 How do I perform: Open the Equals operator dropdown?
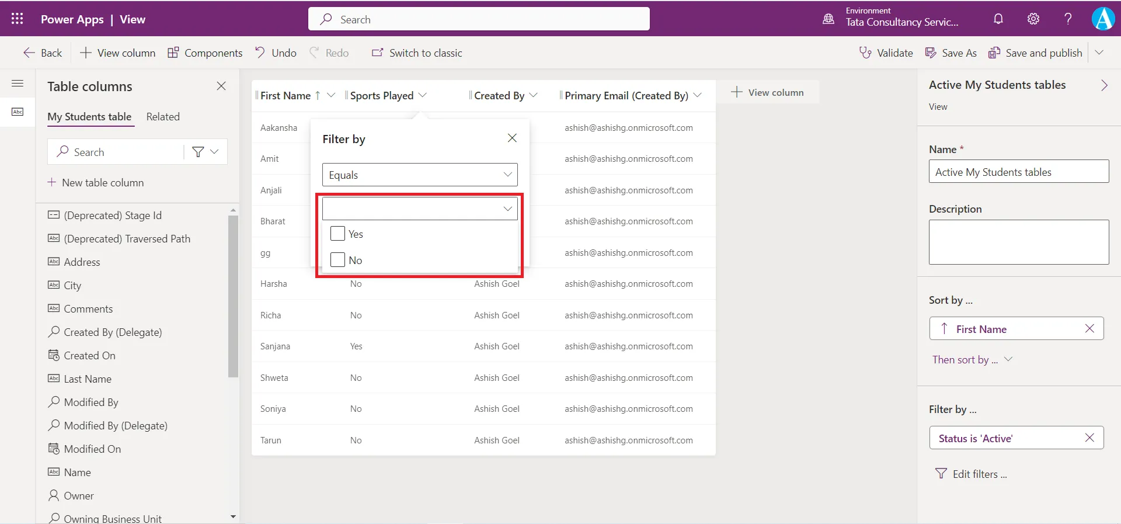(x=420, y=175)
